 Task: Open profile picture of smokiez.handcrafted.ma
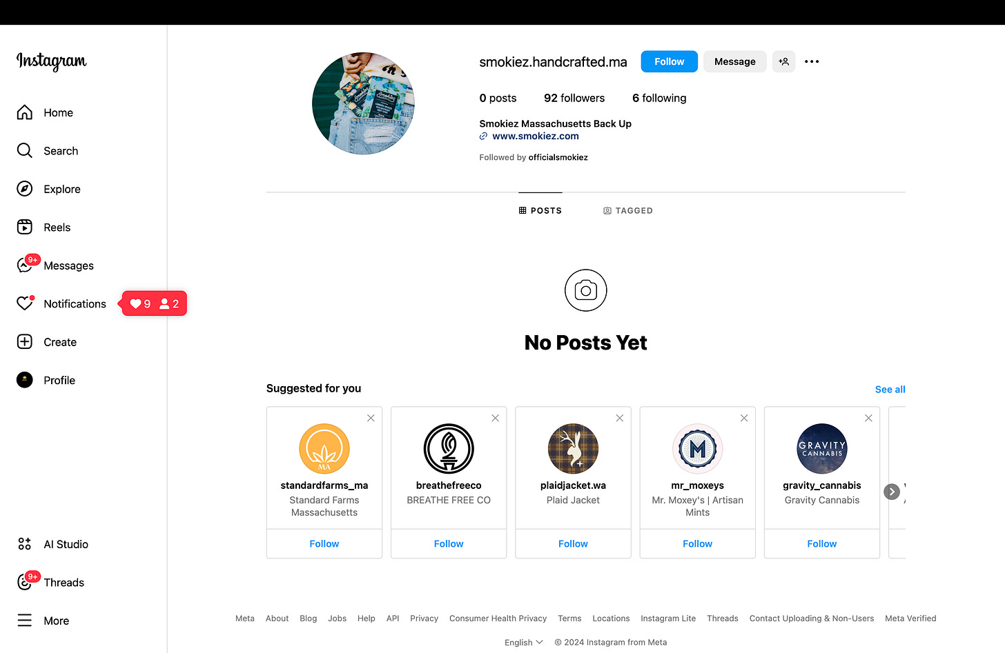[x=363, y=103]
